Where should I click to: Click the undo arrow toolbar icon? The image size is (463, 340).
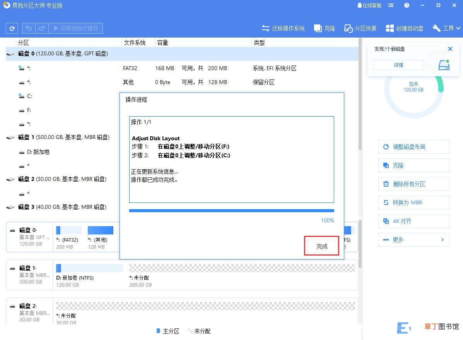[29, 28]
